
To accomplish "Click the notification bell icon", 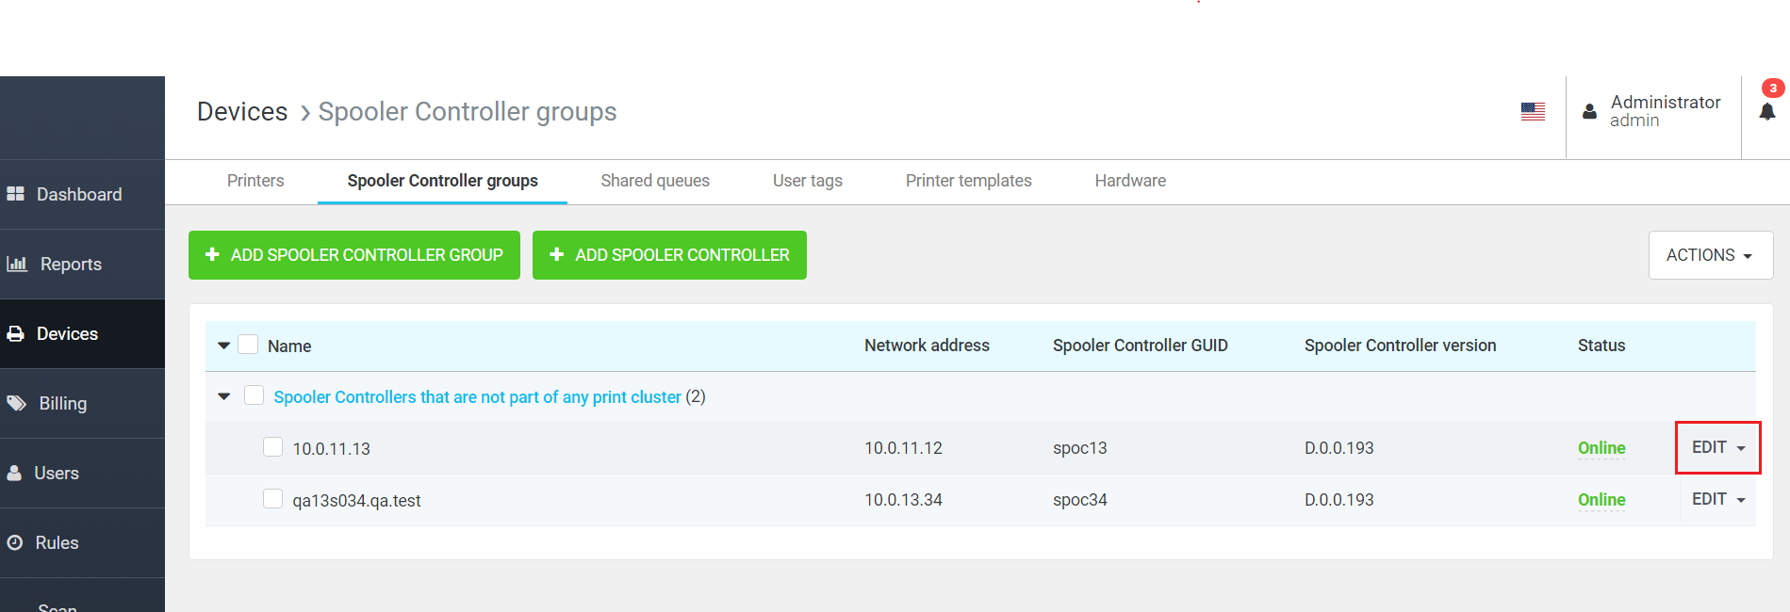I will (x=1766, y=112).
